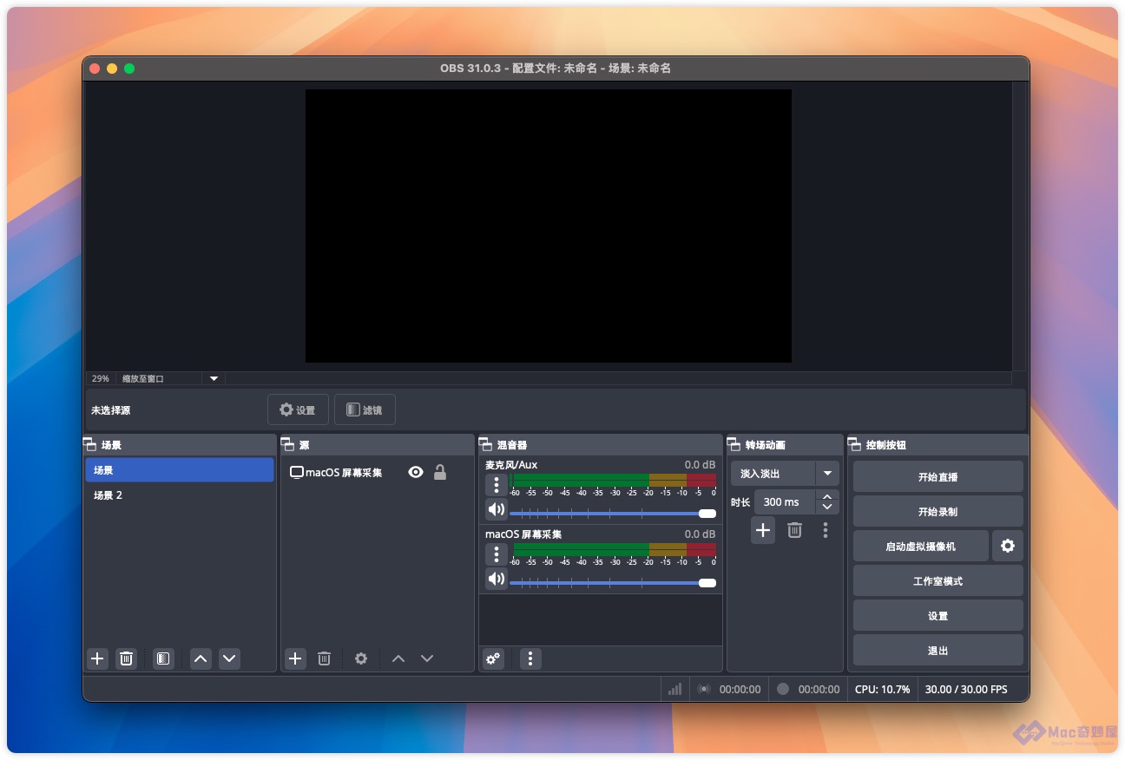Image resolution: width=1125 pixels, height=760 pixels.
Task: Open 麦克风/Aux channel three-dot options
Action: click(496, 484)
